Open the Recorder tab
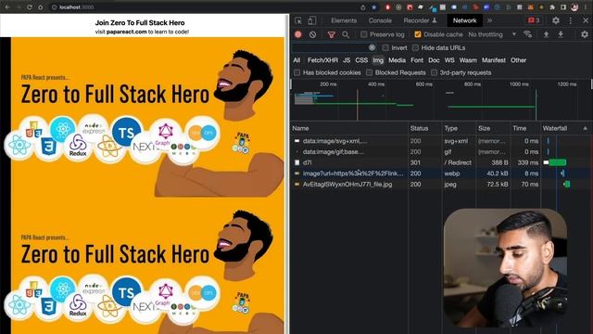Image resolution: width=593 pixels, height=334 pixels. 420,20
